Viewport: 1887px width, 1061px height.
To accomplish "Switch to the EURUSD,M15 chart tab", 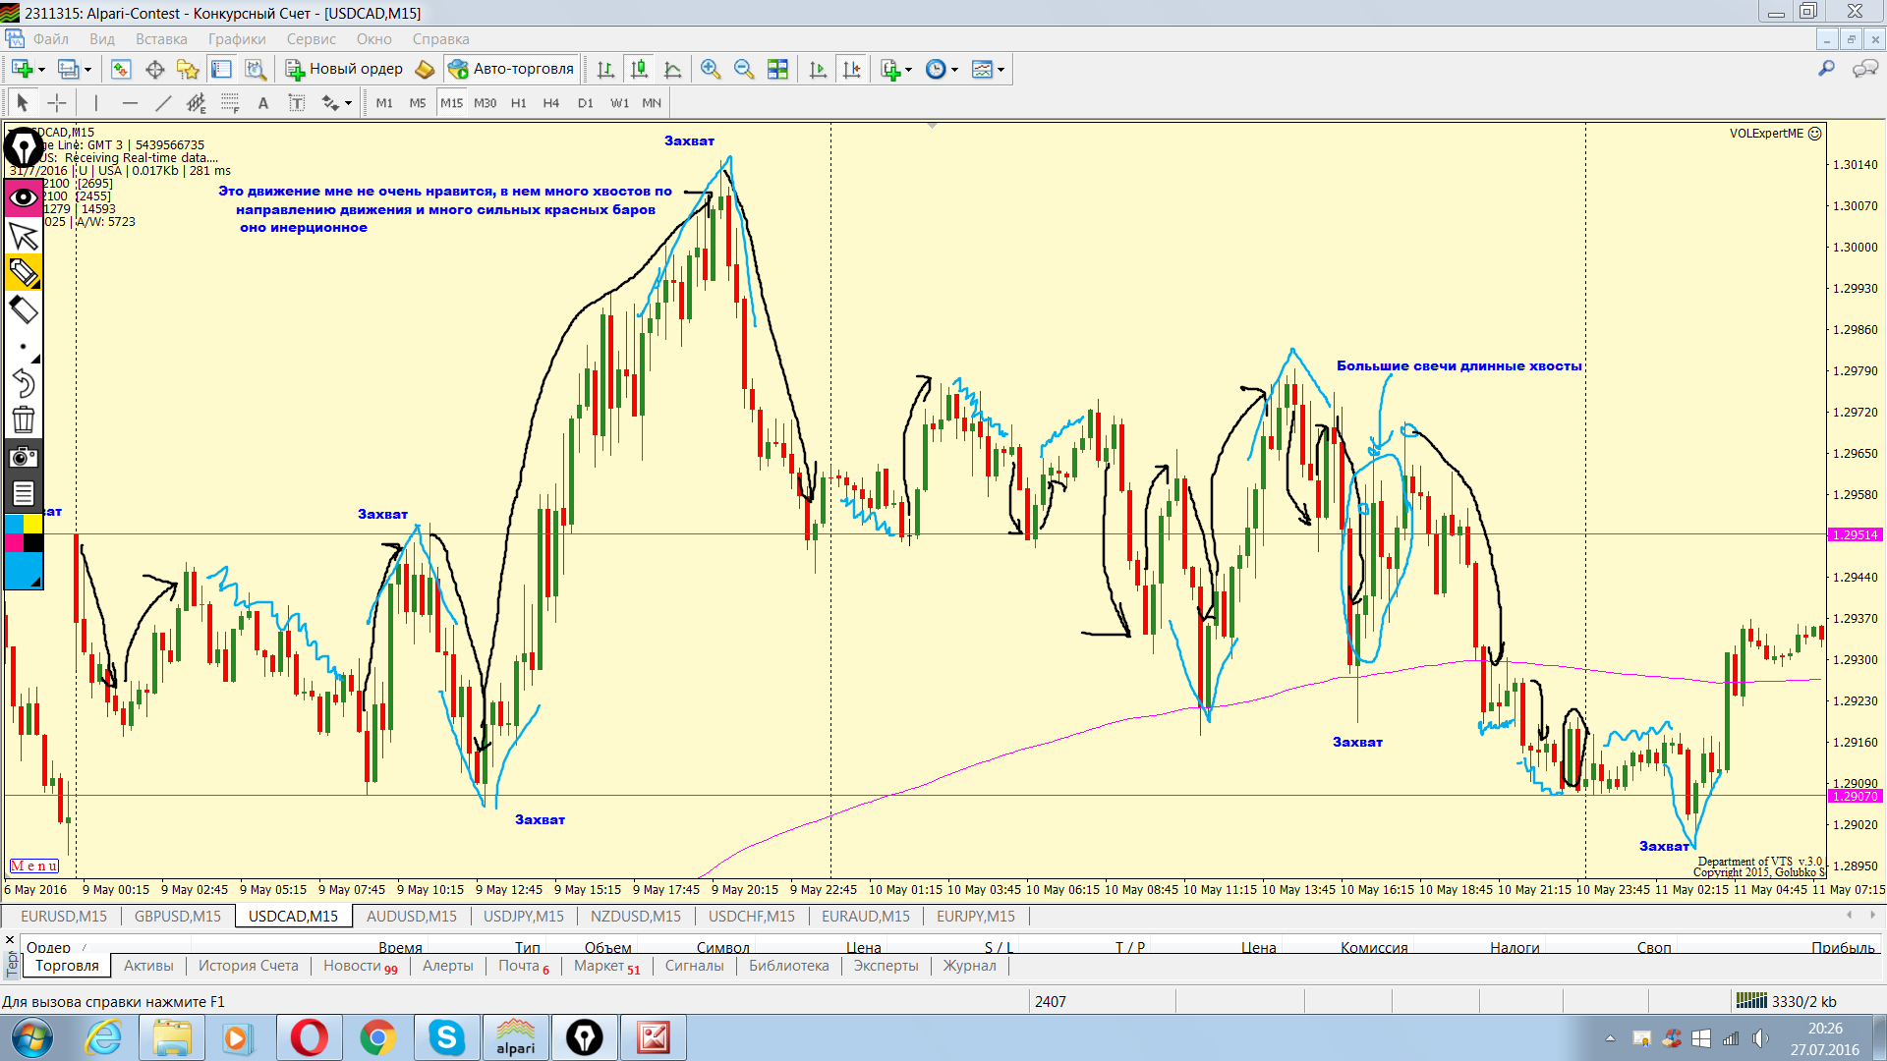I will tap(64, 916).
